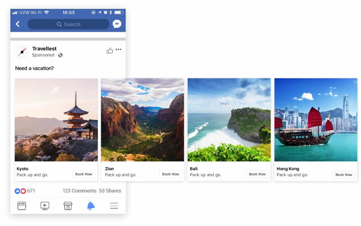The image size is (361, 226).
Task: Open the 53 Shares link
Action: [110, 191]
